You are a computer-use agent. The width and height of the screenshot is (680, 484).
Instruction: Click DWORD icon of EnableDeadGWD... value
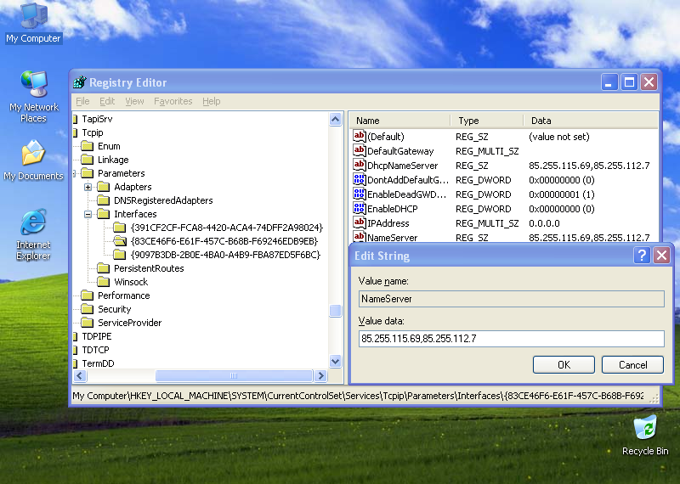(x=359, y=194)
